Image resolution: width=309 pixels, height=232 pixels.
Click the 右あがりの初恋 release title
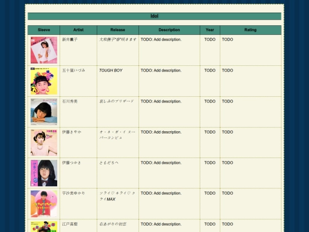(x=113, y=224)
